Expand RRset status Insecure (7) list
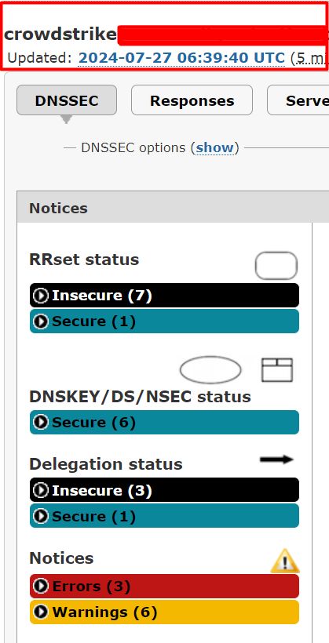The width and height of the screenshot is (329, 643). (x=164, y=296)
